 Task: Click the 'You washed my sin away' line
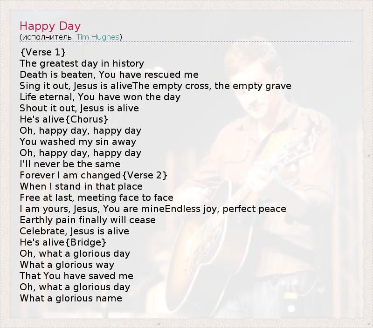(x=78, y=142)
